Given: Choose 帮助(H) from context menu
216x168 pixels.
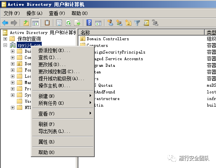Looking at the screenshot, I should tap(63, 152).
